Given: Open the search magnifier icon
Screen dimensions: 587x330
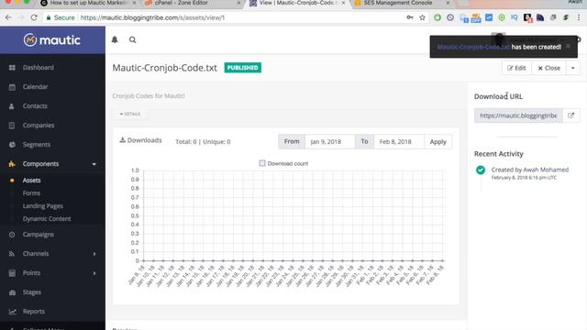Looking at the screenshot, I should (x=132, y=39).
